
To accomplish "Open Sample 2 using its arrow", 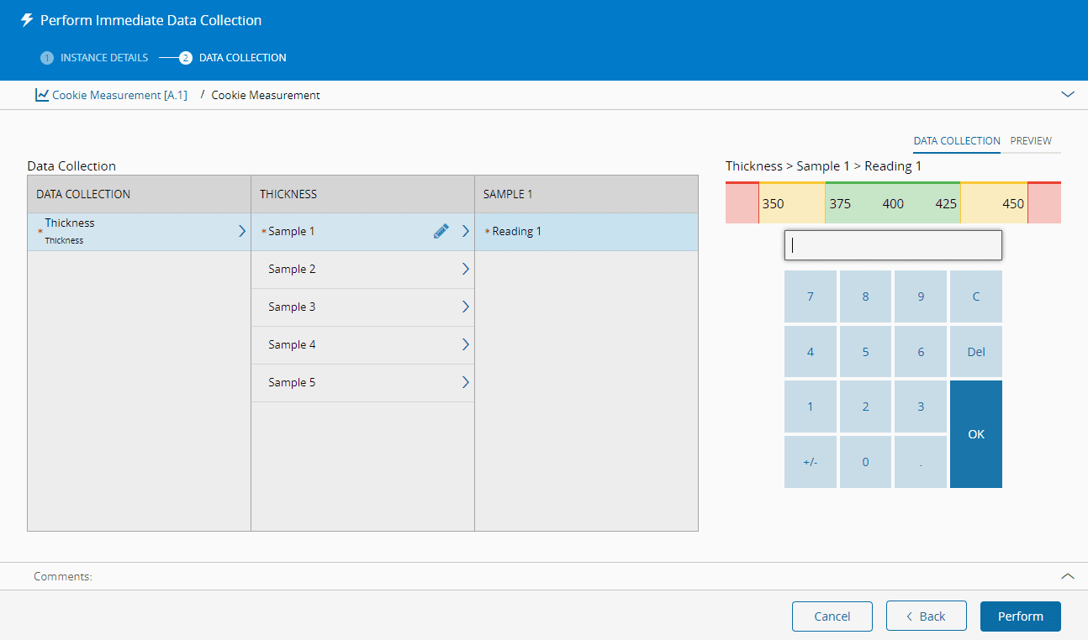I will click(465, 269).
